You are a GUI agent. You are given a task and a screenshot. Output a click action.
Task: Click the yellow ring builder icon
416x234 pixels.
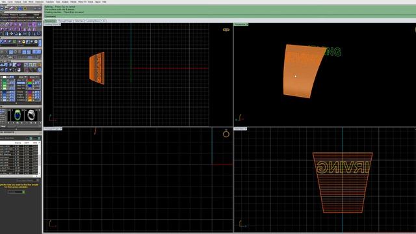(x=23, y=42)
